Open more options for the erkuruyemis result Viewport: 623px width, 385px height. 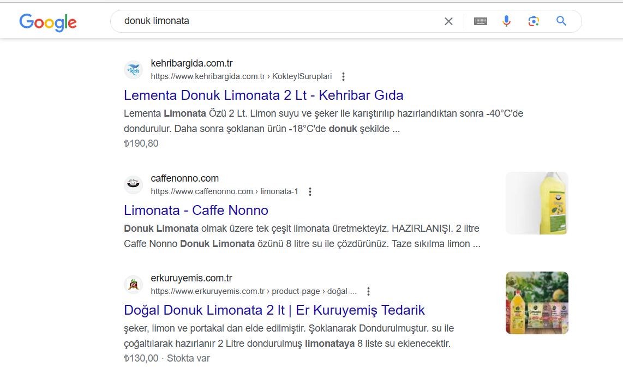pos(368,291)
